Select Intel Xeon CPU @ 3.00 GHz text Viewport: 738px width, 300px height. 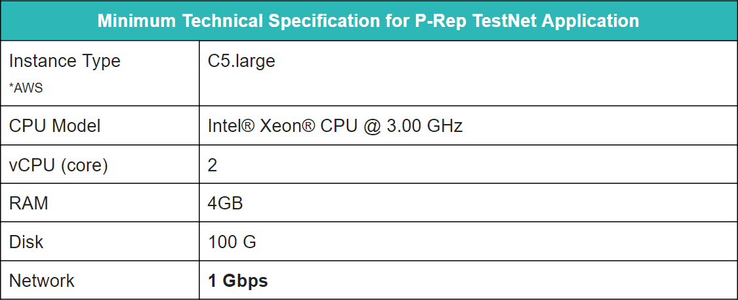pyautogui.click(x=335, y=126)
